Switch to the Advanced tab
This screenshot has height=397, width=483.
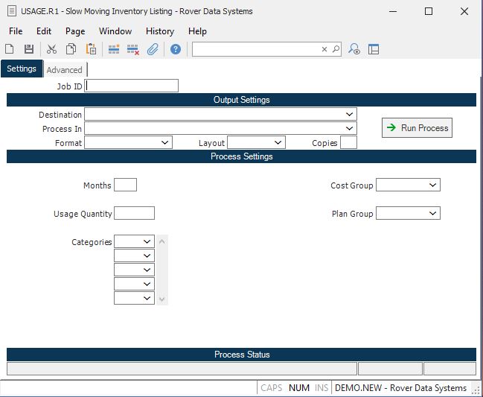65,70
